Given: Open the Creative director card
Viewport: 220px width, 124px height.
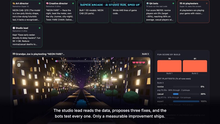Looking at the screenshot, I should pyautogui.click(x=60, y=11).
